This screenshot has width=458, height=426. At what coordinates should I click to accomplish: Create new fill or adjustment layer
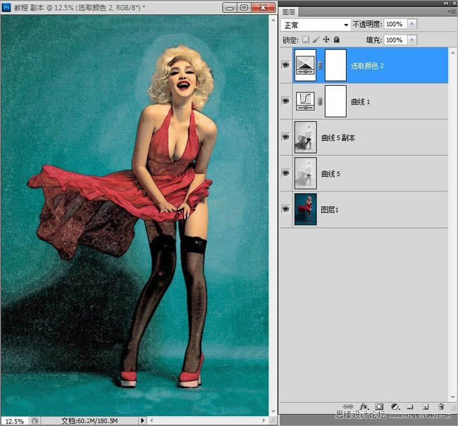tap(395, 406)
